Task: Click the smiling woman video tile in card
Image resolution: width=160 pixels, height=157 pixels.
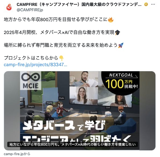Action: 84,95
